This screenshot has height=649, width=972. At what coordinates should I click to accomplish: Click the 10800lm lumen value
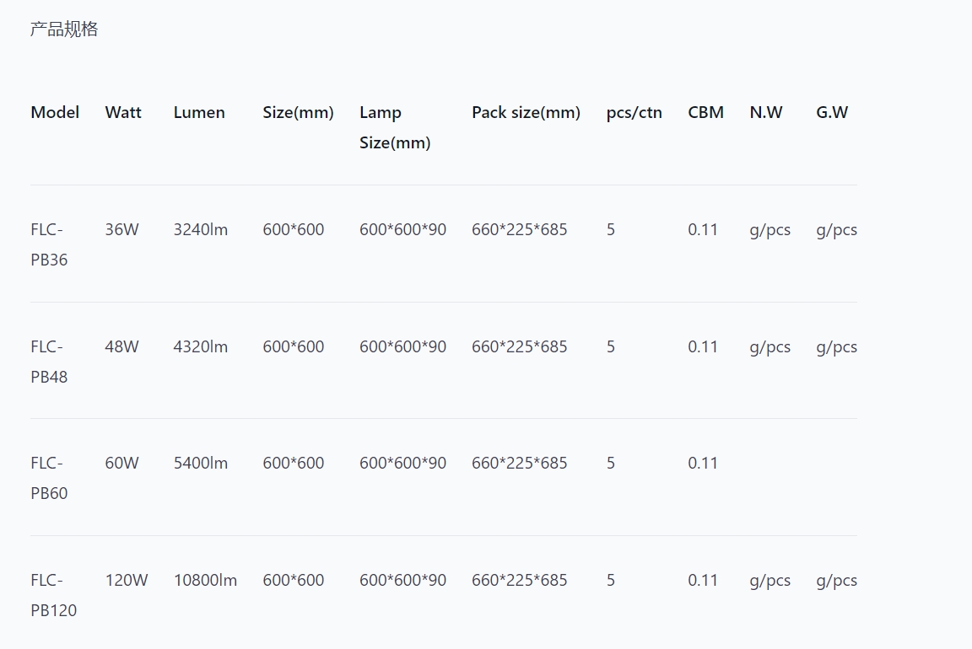coord(205,580)
